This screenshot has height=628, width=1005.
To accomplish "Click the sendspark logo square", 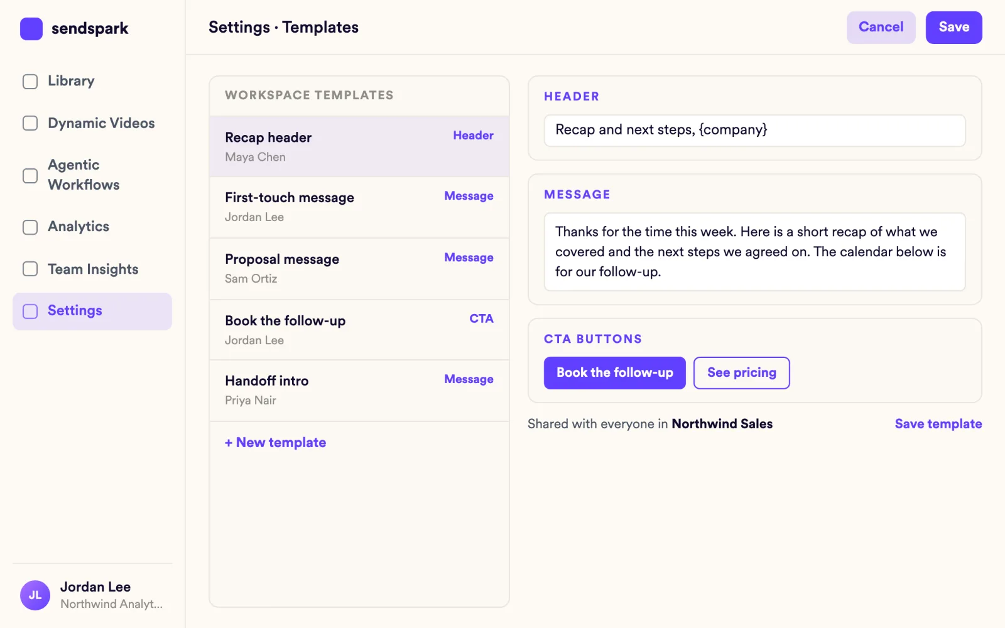I will [x=31, y=29].
